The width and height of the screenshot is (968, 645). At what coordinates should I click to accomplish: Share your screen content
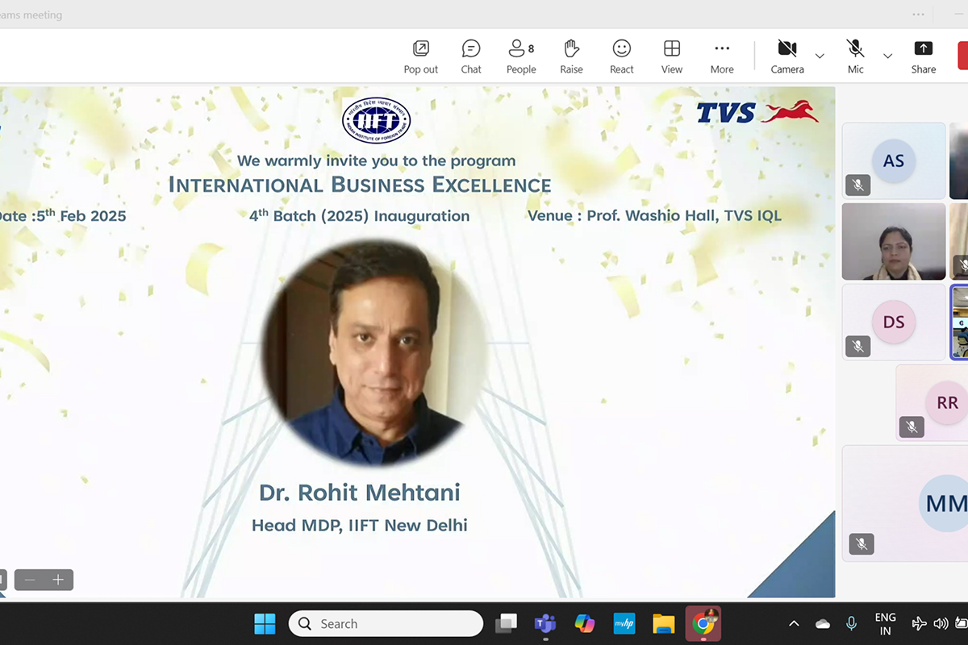[x=924, y=56]
